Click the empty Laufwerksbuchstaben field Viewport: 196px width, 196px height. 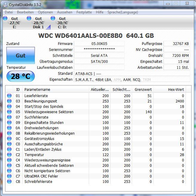coord(99,67)
